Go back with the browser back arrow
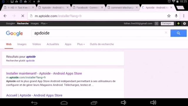This screenshot has width=188, height=106. pyautogui.click(x=5, y=16)
